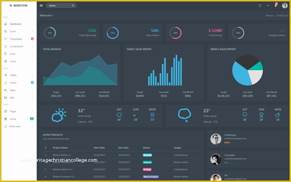Click the Mail envelope icon
291x182 pixels.
click(5, 98)
